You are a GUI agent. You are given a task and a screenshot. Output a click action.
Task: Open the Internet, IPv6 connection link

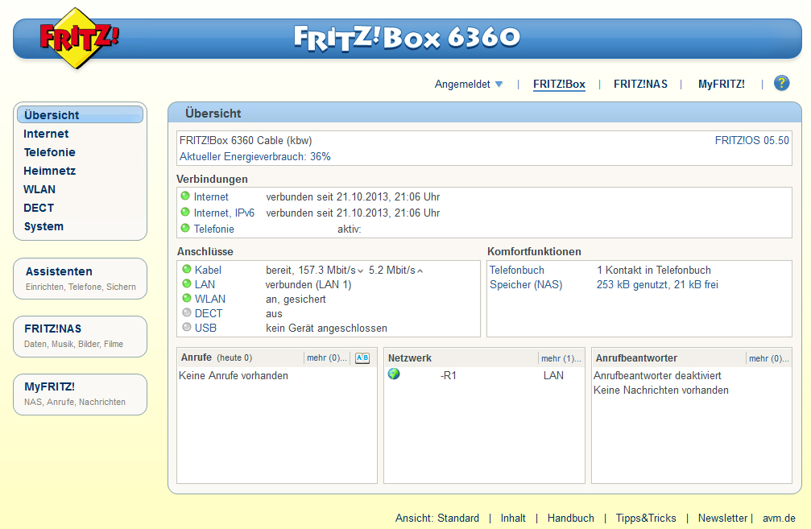(x=224, y=213)
